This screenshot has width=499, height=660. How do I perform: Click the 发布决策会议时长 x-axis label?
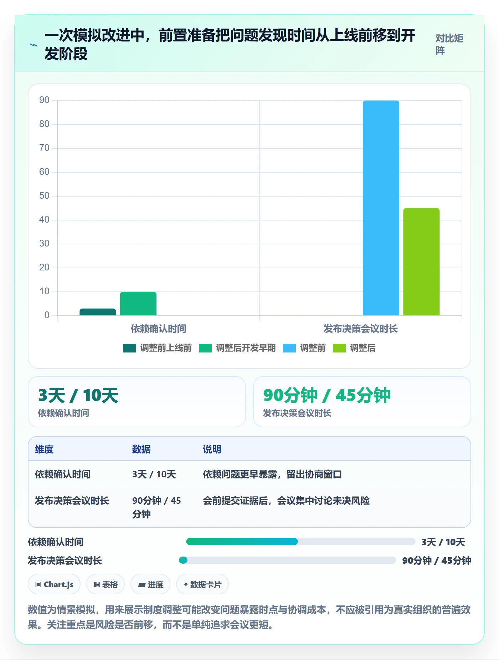point(361,329)
